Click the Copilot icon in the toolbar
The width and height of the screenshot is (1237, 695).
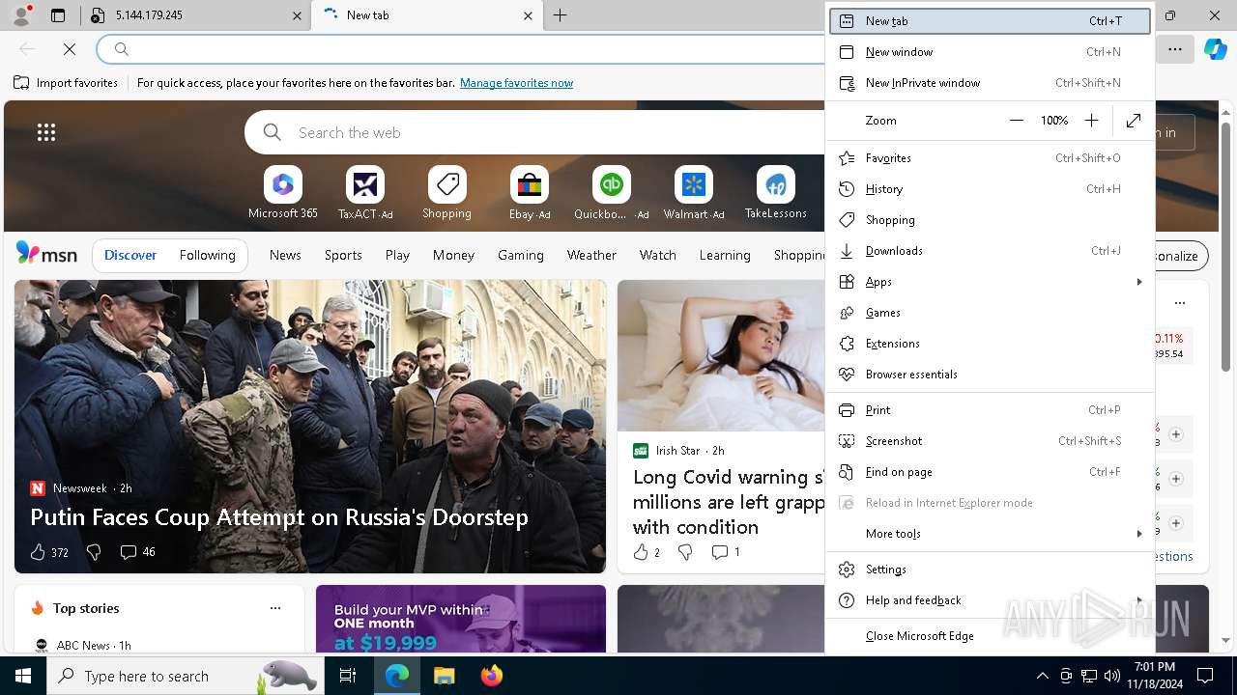click(x=1215, y=48)
